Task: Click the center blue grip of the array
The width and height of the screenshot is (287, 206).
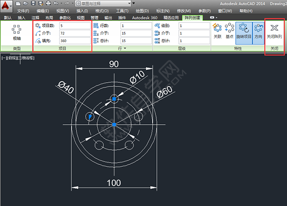Action: point(114,124)
